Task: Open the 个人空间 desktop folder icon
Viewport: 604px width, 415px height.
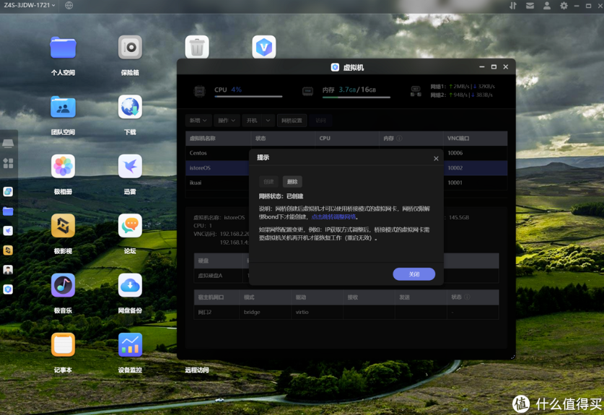Action: point(64,48)
